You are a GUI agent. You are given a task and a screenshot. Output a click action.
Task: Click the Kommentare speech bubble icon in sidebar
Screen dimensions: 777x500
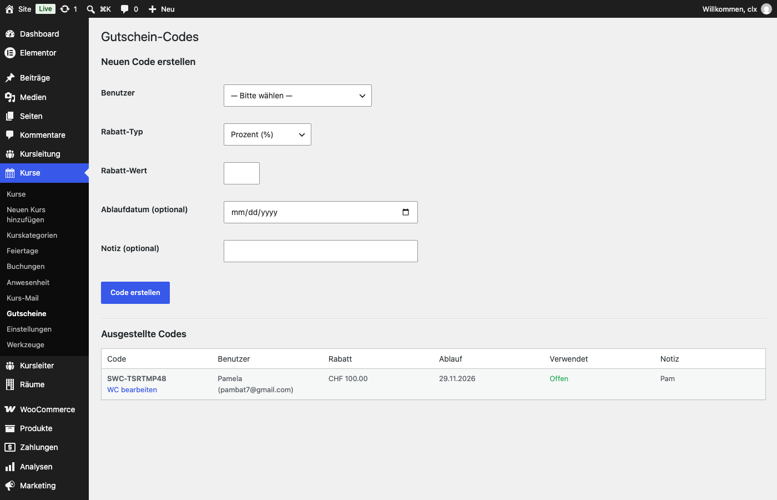pyautogui.click(x=10, y=135)
